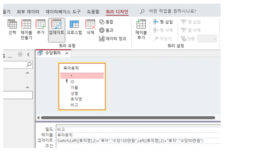Open the 작성기 builder
The image size is (270, 152).
(163, 38)
